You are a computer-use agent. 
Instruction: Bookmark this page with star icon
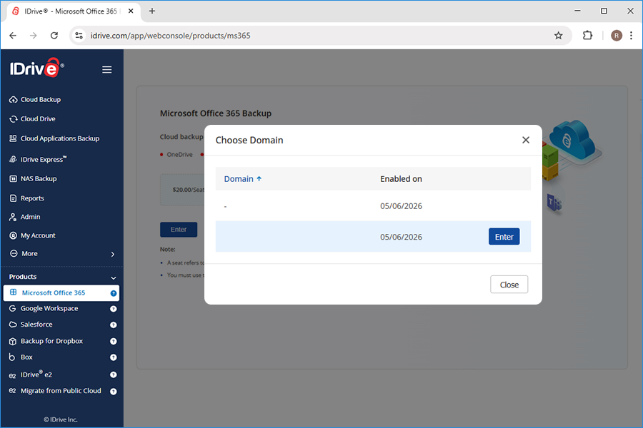point(558,36)
